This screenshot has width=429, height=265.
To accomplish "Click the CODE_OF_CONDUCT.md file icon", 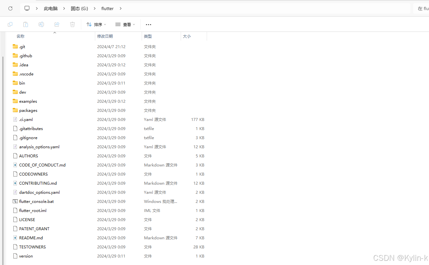I will 15,165.
